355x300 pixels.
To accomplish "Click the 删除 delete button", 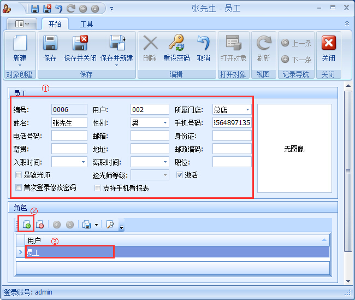I will (150, 49).
